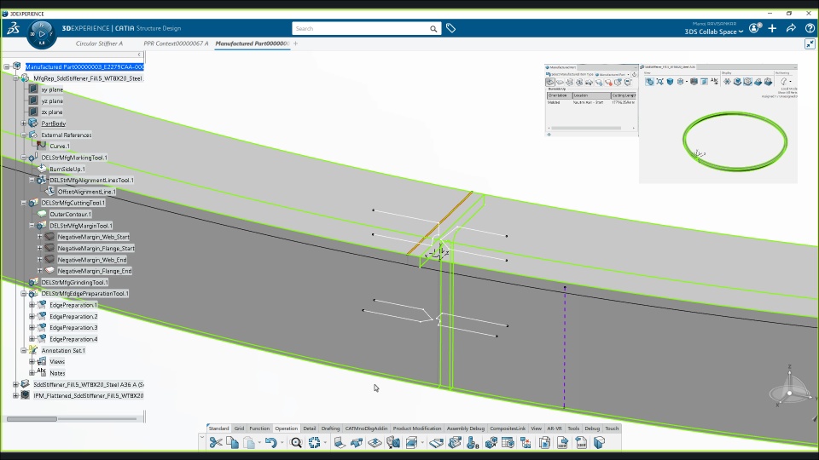Click the Manufactured Part panel horizontal scrollbar
This screenshot has width=819, height=460.
coord(586,129)
